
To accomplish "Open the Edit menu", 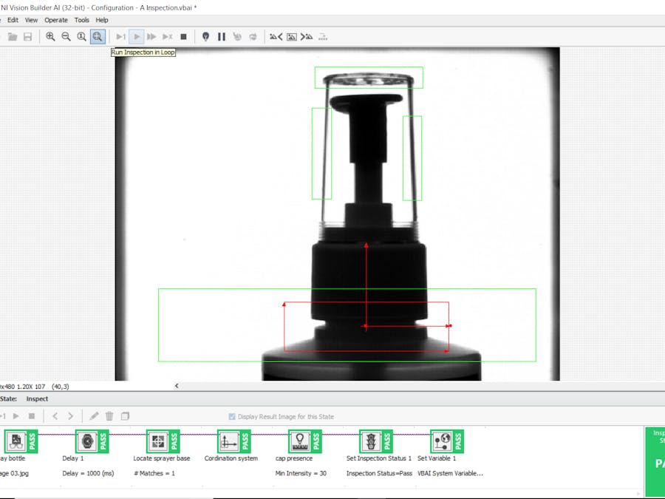I will pyautogui.click(x=13, y=20).
